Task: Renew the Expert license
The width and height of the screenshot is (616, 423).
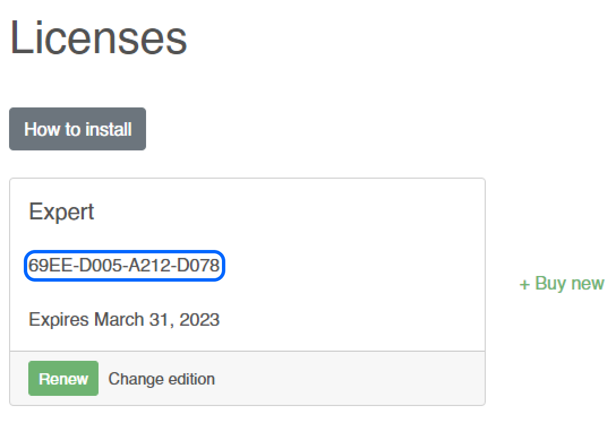Action: (x=63, y=378)
